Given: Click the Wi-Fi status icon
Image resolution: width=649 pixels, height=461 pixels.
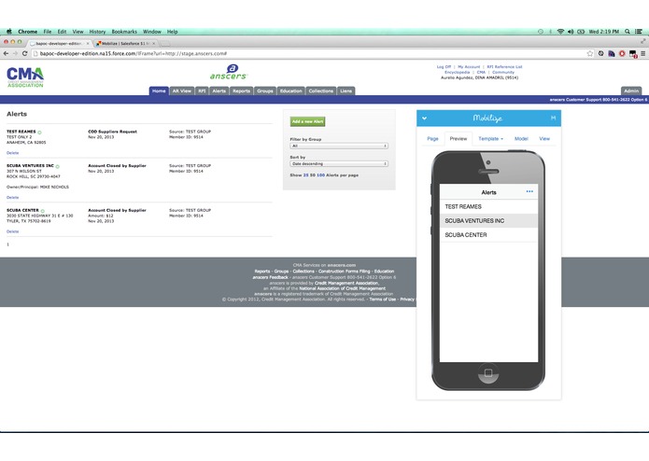Looking at the screenshot, I should pos(560,32).
